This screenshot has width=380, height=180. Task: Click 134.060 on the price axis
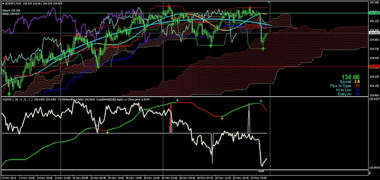coord(374,95)
